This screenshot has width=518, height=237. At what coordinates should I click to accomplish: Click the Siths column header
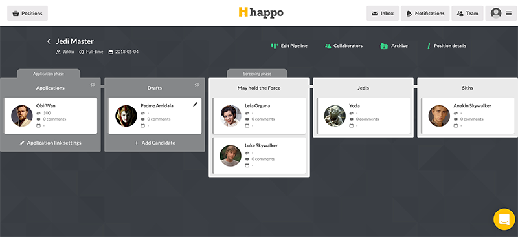click(467, 88)
